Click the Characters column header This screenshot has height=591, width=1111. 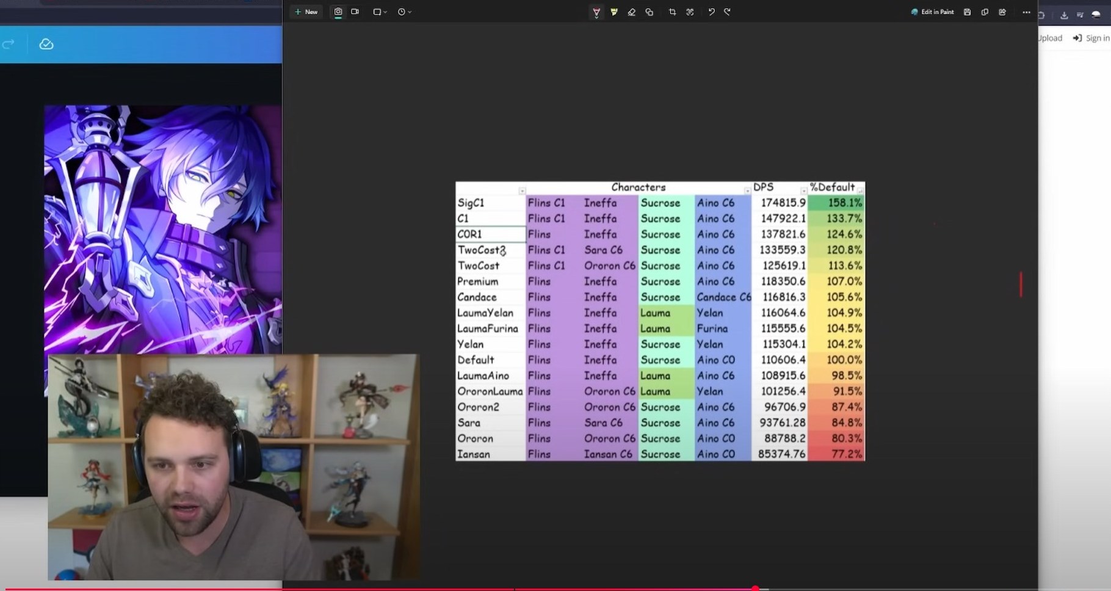[x=638, y=187]
